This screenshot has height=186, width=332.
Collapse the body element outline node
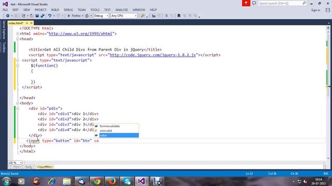[18, 103]
